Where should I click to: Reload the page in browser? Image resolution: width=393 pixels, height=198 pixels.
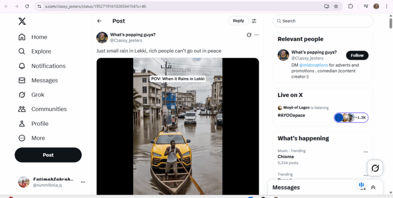coord(27,6)
